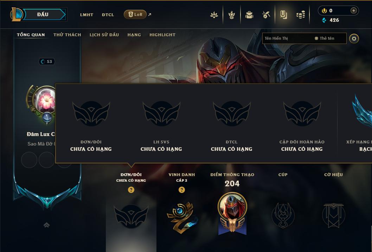
Task: Open the Loot hammer icon
Action: (266, 15)
